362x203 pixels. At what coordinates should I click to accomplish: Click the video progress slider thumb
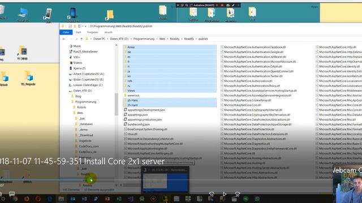(x=90, y=180)
